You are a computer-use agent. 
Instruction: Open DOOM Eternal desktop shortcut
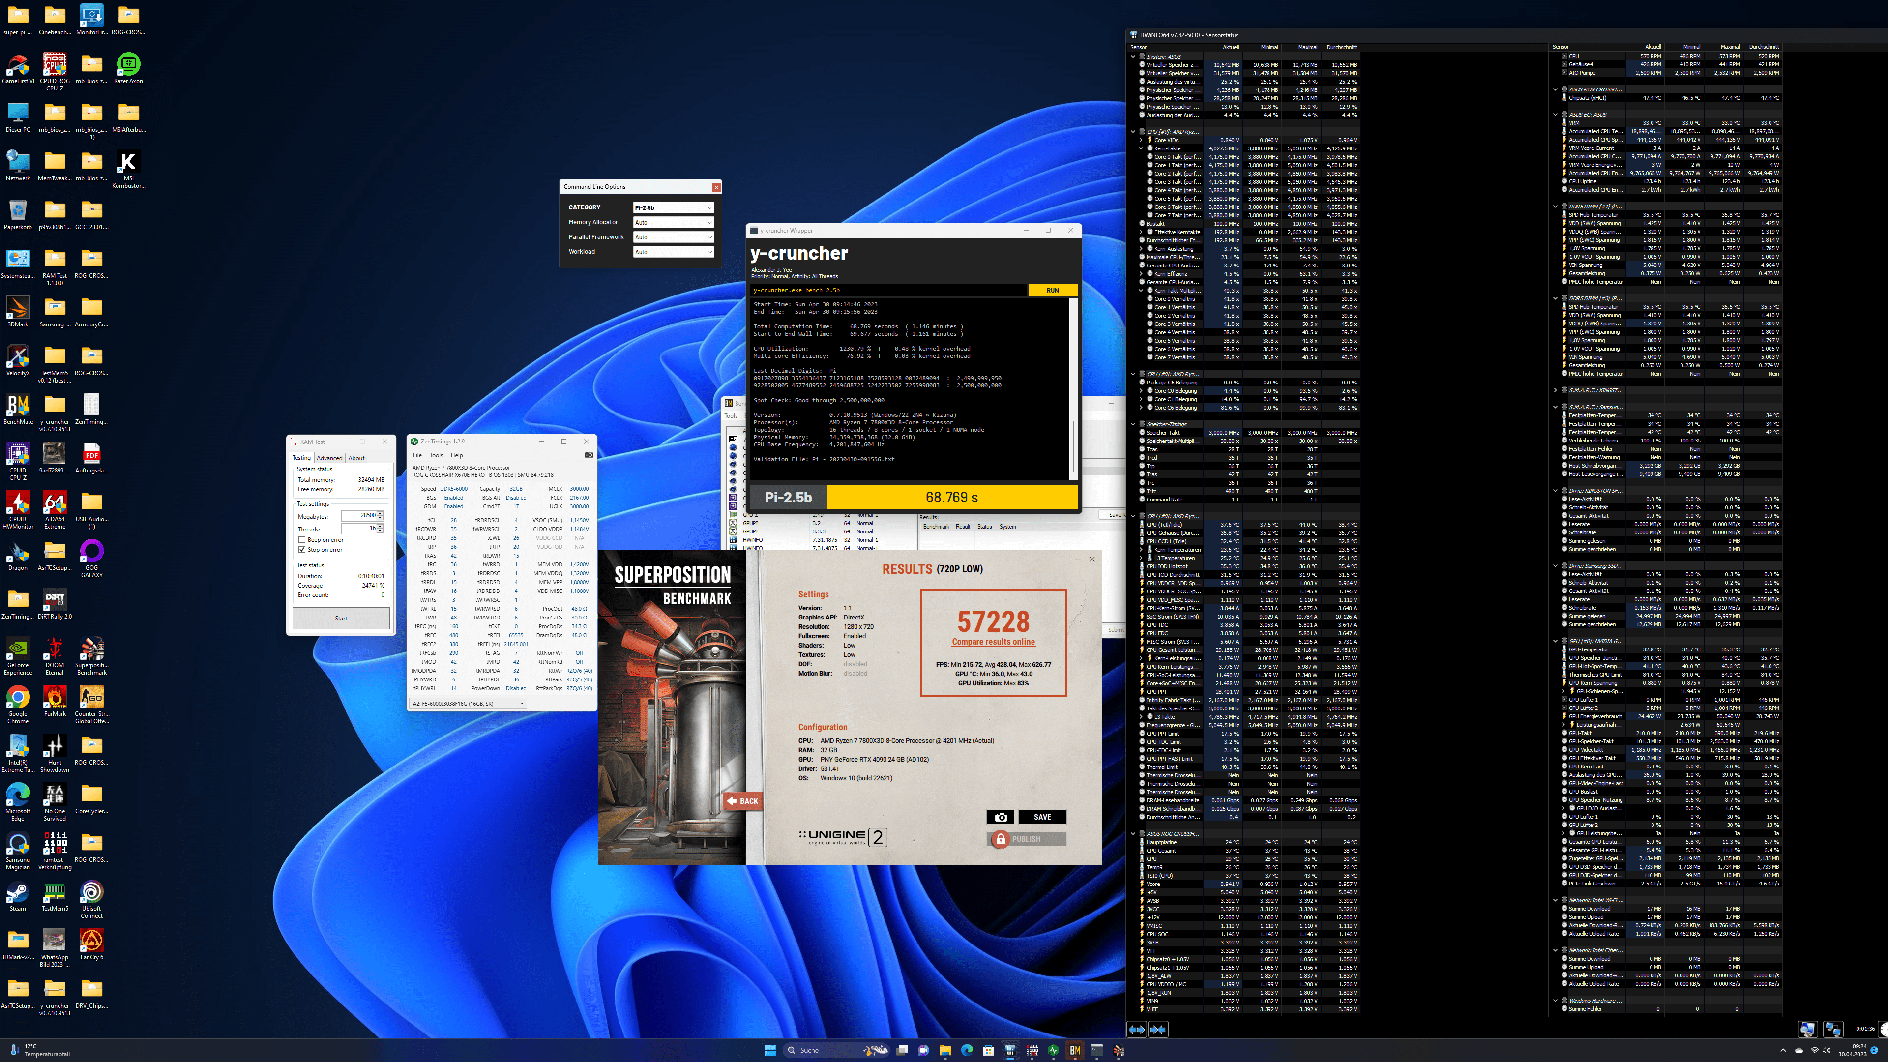54,657
